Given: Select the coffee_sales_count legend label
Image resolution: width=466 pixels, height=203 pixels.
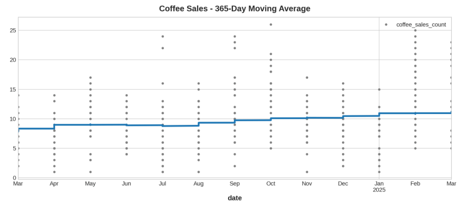Looking at the screenshot, I should [x=421, y=25].
